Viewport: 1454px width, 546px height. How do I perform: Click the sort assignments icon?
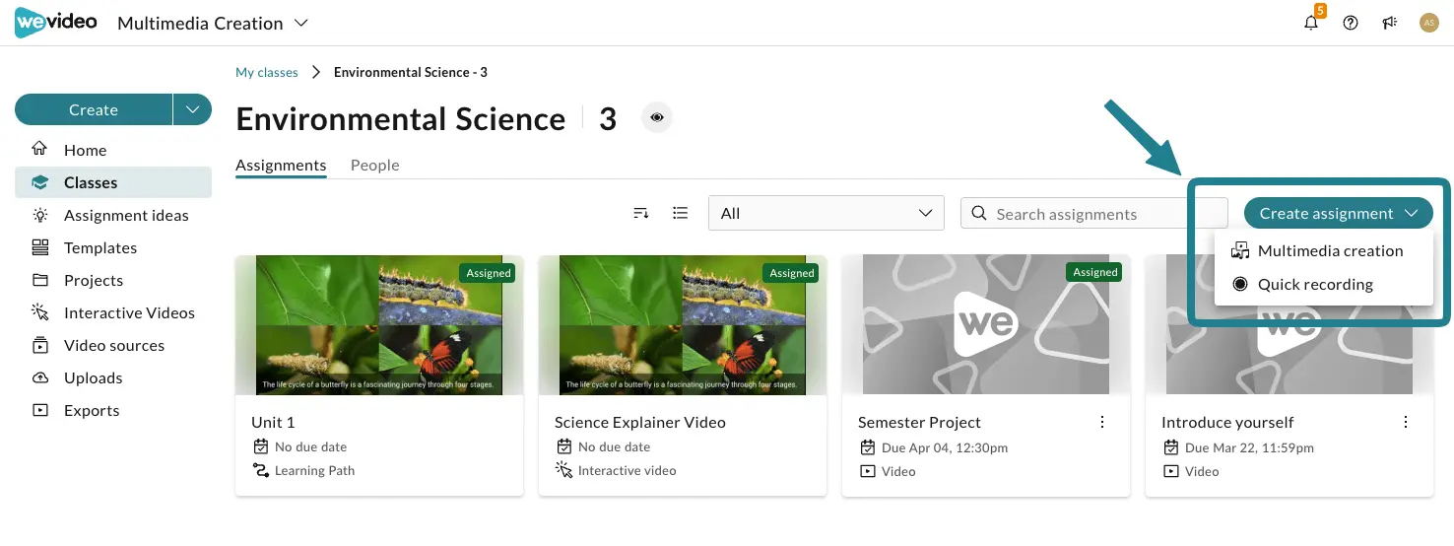641,213
